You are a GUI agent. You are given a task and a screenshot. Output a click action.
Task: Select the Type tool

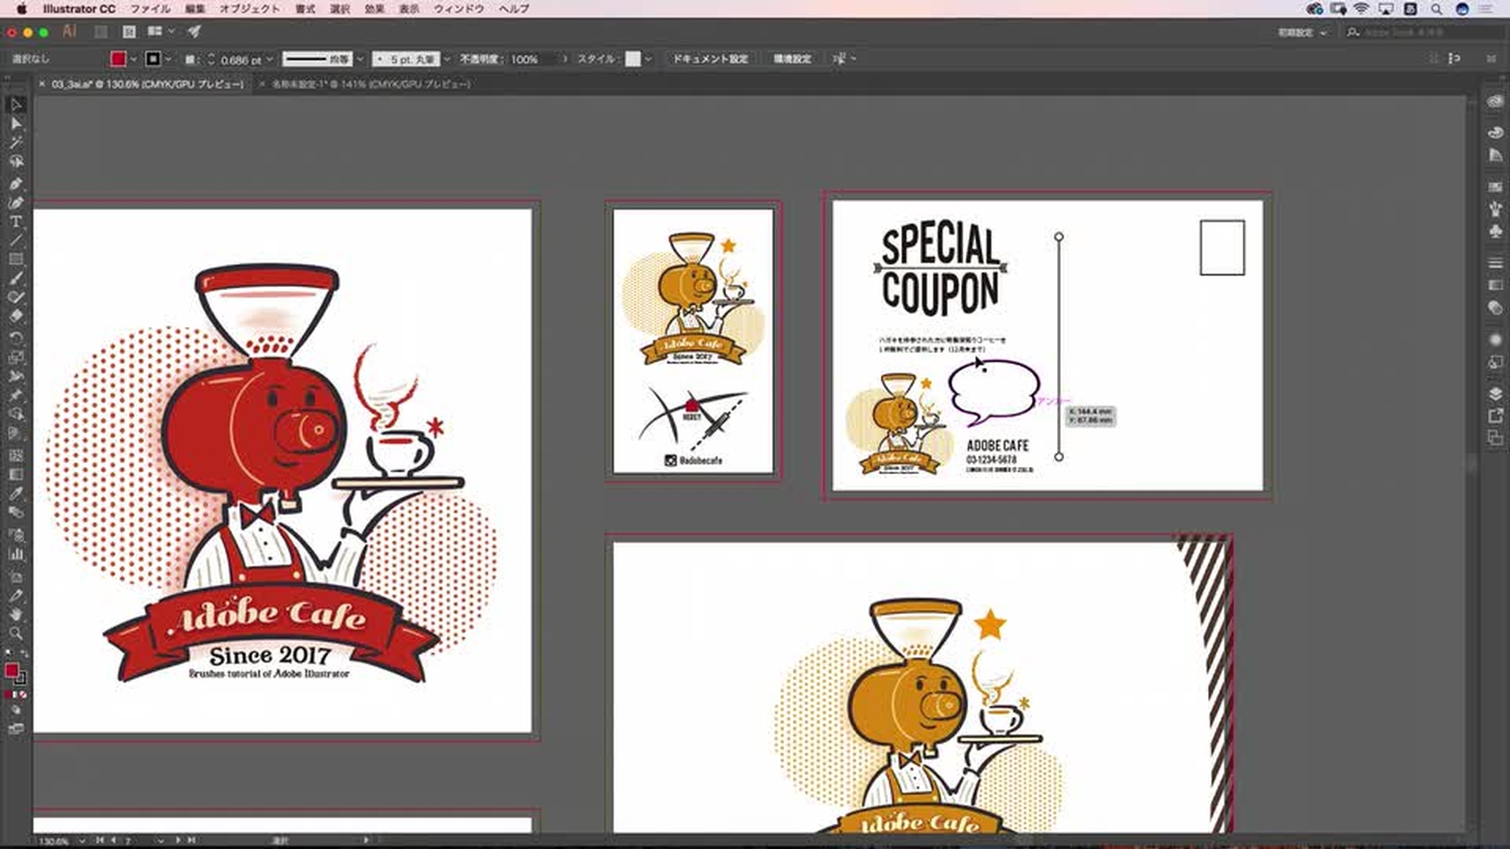pos(16,222)
